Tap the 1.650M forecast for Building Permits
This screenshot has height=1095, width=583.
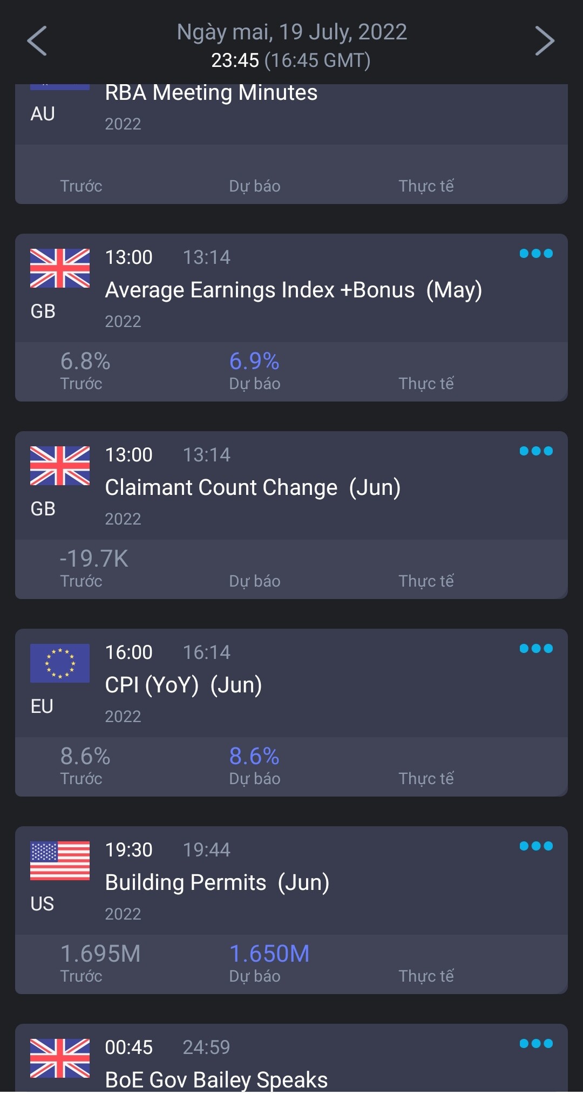click(269, 954)
